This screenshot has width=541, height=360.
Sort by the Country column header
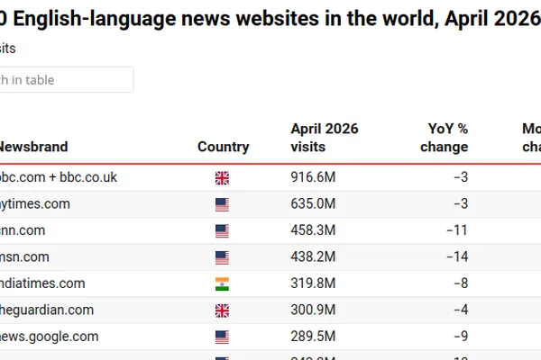pyautogui.click(x=224, y=147)
